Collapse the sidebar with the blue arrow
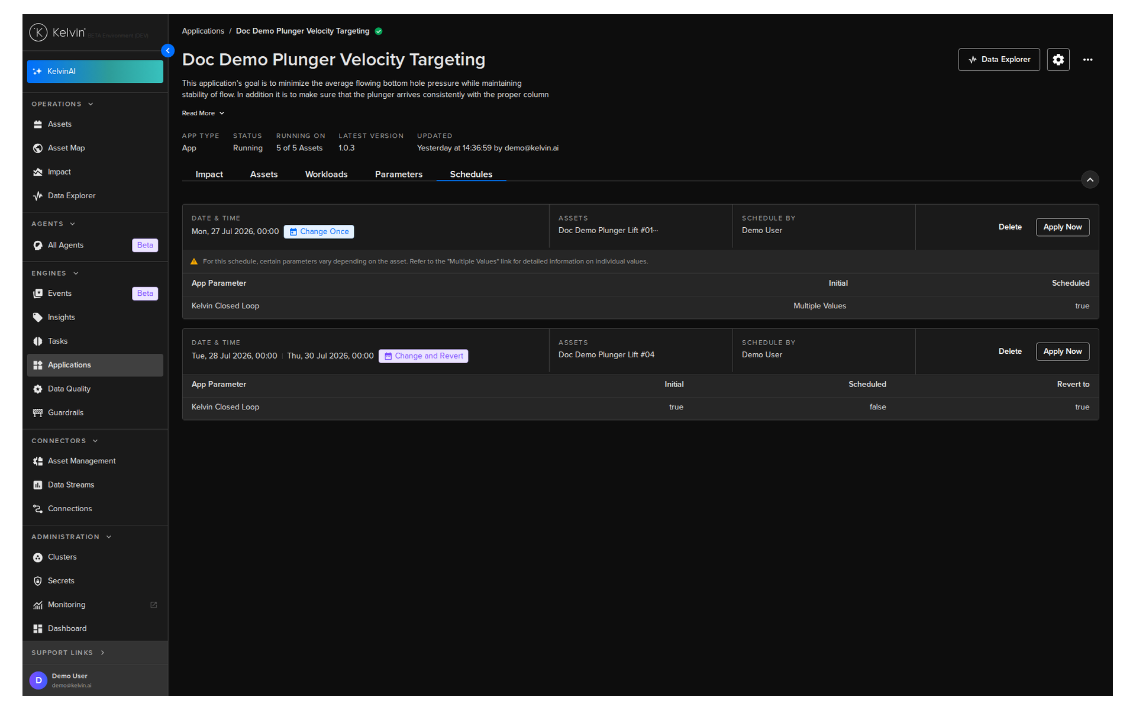This screenshot has width=1136, height=710. [x=168, y=51]
